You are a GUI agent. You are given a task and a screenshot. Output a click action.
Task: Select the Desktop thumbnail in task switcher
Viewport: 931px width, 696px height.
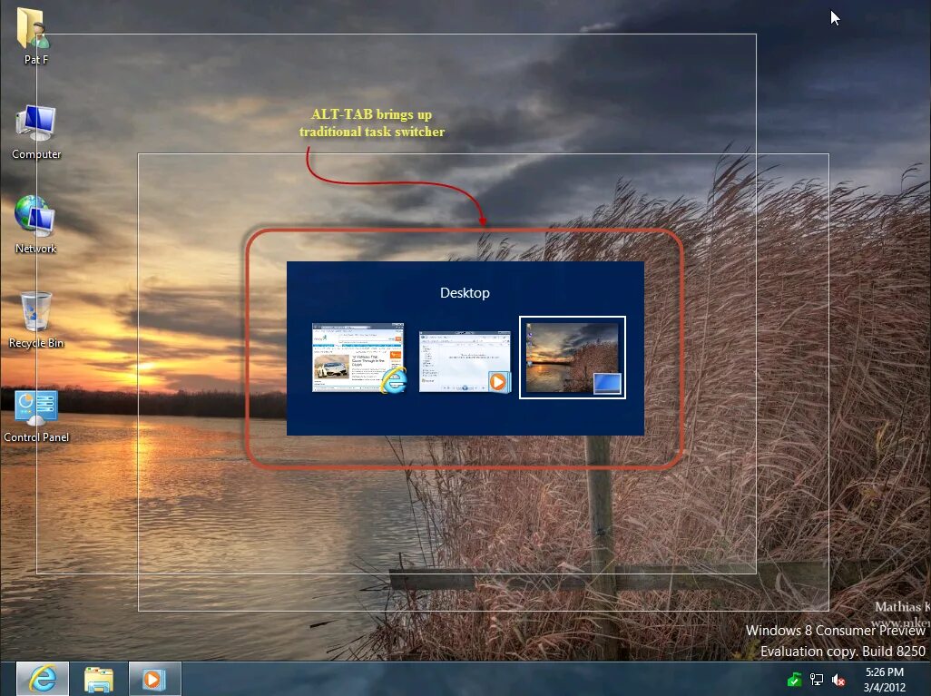coord(573,358)
